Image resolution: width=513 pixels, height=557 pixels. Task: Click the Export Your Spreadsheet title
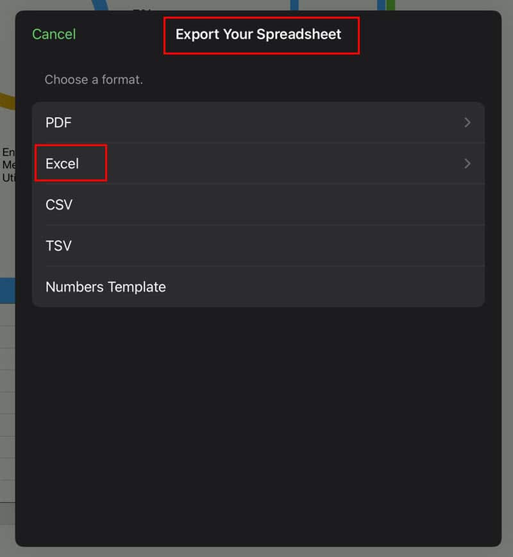(258, 34)
